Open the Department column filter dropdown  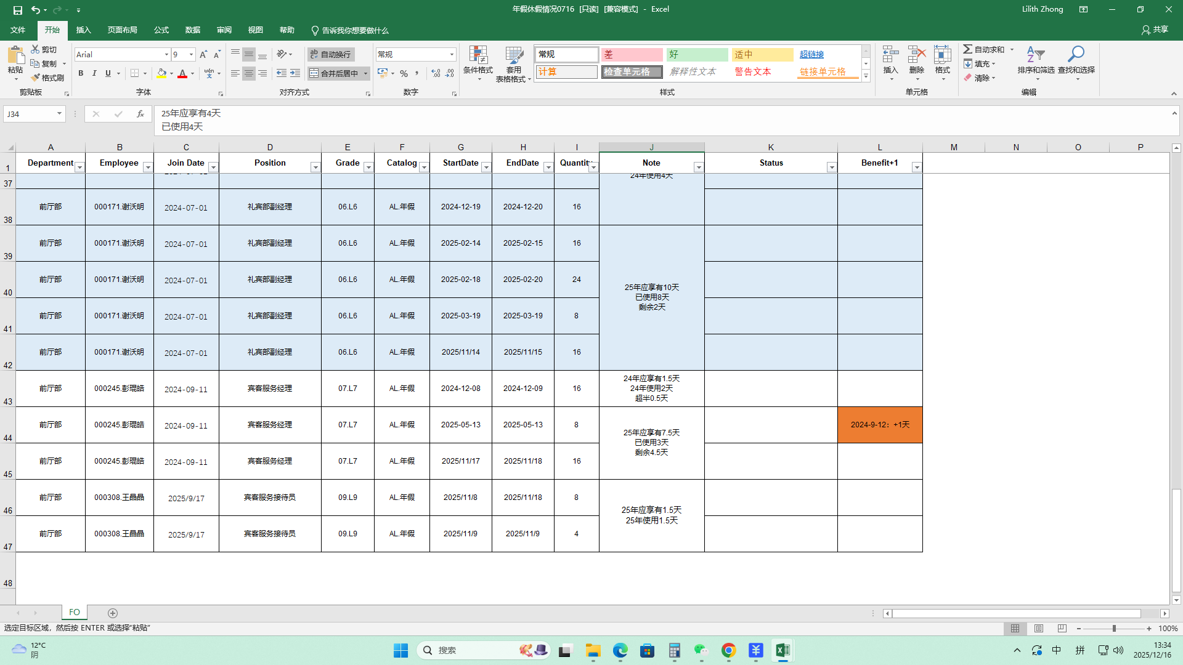click(79, 167)
